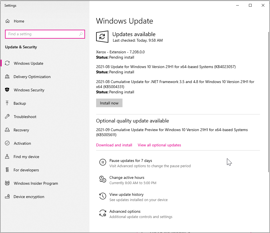
Task: Click the Install now button
Action: pyautogui.click(x=109, y=103)
